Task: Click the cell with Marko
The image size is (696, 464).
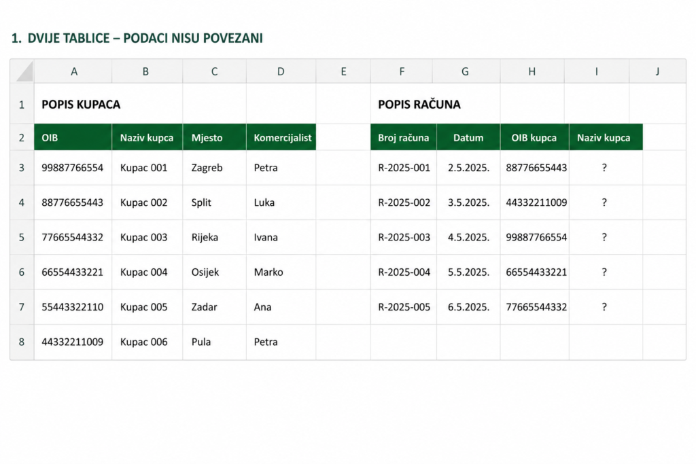Action: 281,272
